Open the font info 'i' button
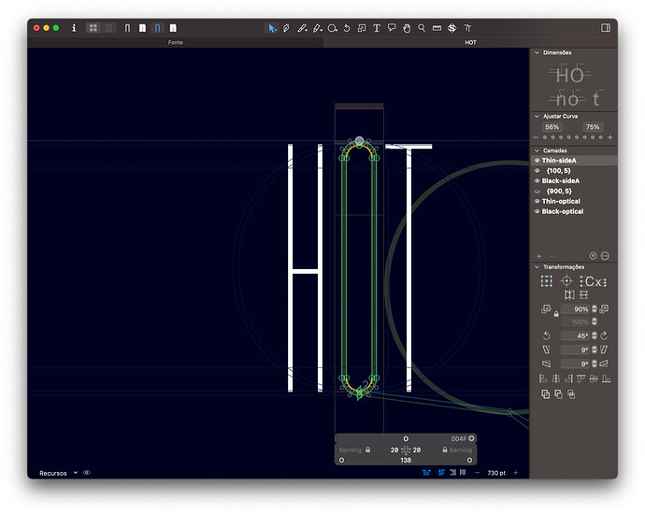Viewport: 645px width, 514px height. point(74,28)
